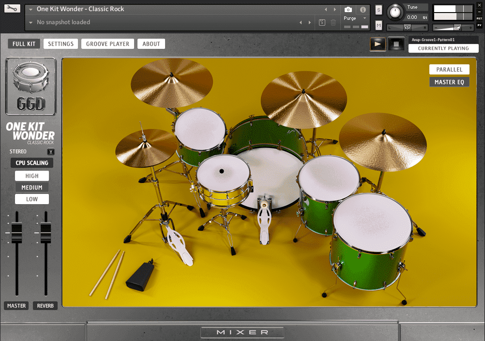Click the stereo output routing icon
This screenshot has height=341, width=485.
[x=50, y=151]
